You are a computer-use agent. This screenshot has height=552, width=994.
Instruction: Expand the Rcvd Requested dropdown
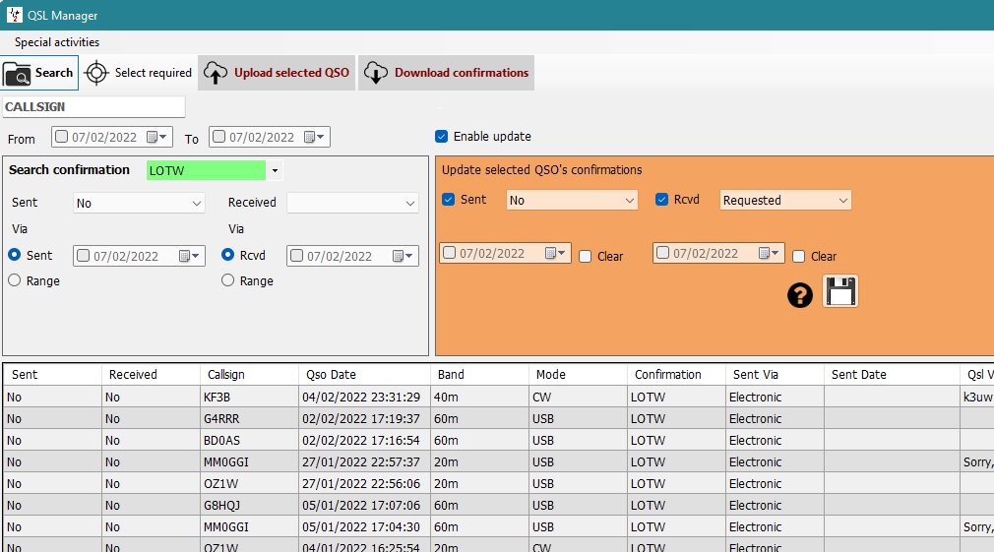point(842,201)
